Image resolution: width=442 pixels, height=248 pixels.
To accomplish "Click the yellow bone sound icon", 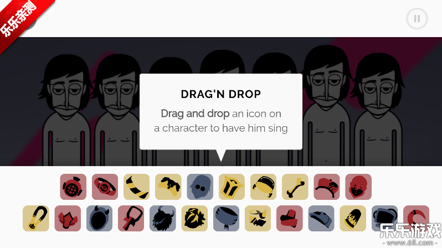I will click(x=295, y=187).
